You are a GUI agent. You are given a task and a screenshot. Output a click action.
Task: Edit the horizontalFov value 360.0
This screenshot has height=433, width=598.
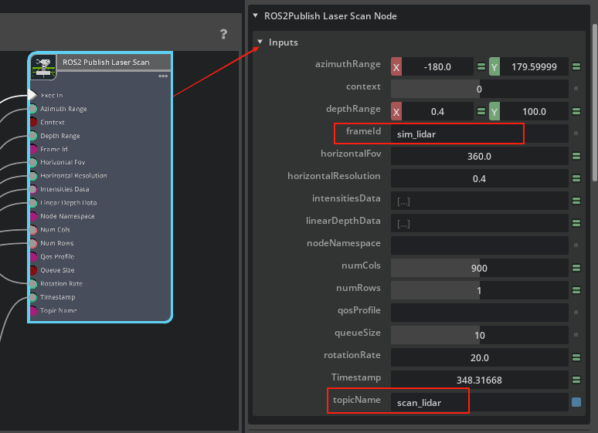[x=479, y=156]
